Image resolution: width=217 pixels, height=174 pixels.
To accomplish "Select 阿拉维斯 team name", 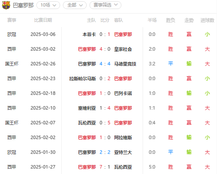I will pos(123,138).
